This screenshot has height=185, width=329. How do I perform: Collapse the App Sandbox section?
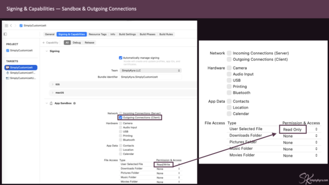pos(46,103)
